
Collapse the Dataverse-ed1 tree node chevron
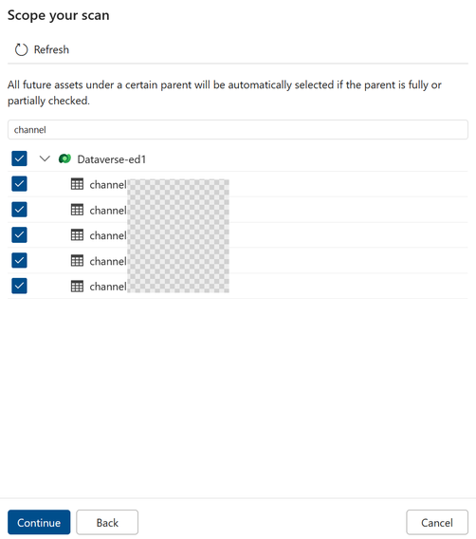[x=45, y=158]
